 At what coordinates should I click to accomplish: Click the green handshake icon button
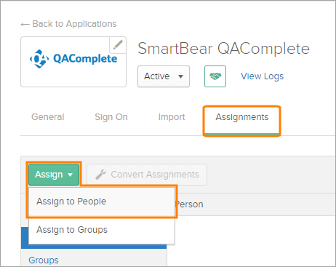(215, 76)
